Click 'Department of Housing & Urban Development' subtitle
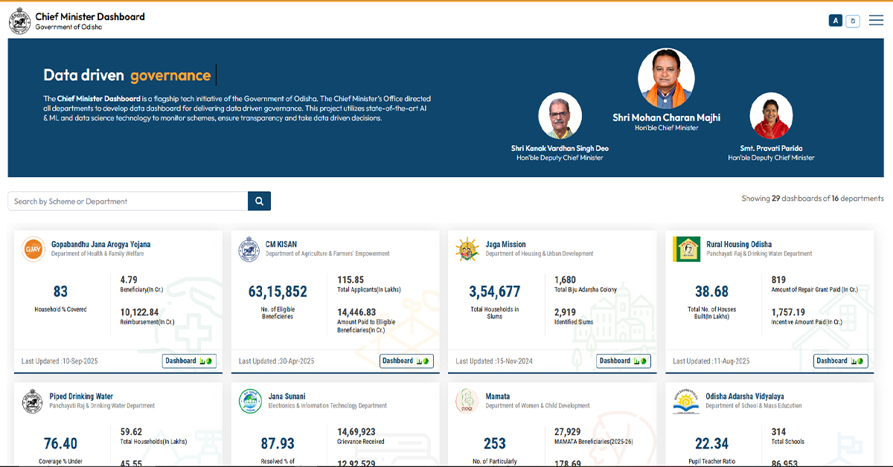The width and height of the screenshot is (893, 467). [x=540, y=254]
